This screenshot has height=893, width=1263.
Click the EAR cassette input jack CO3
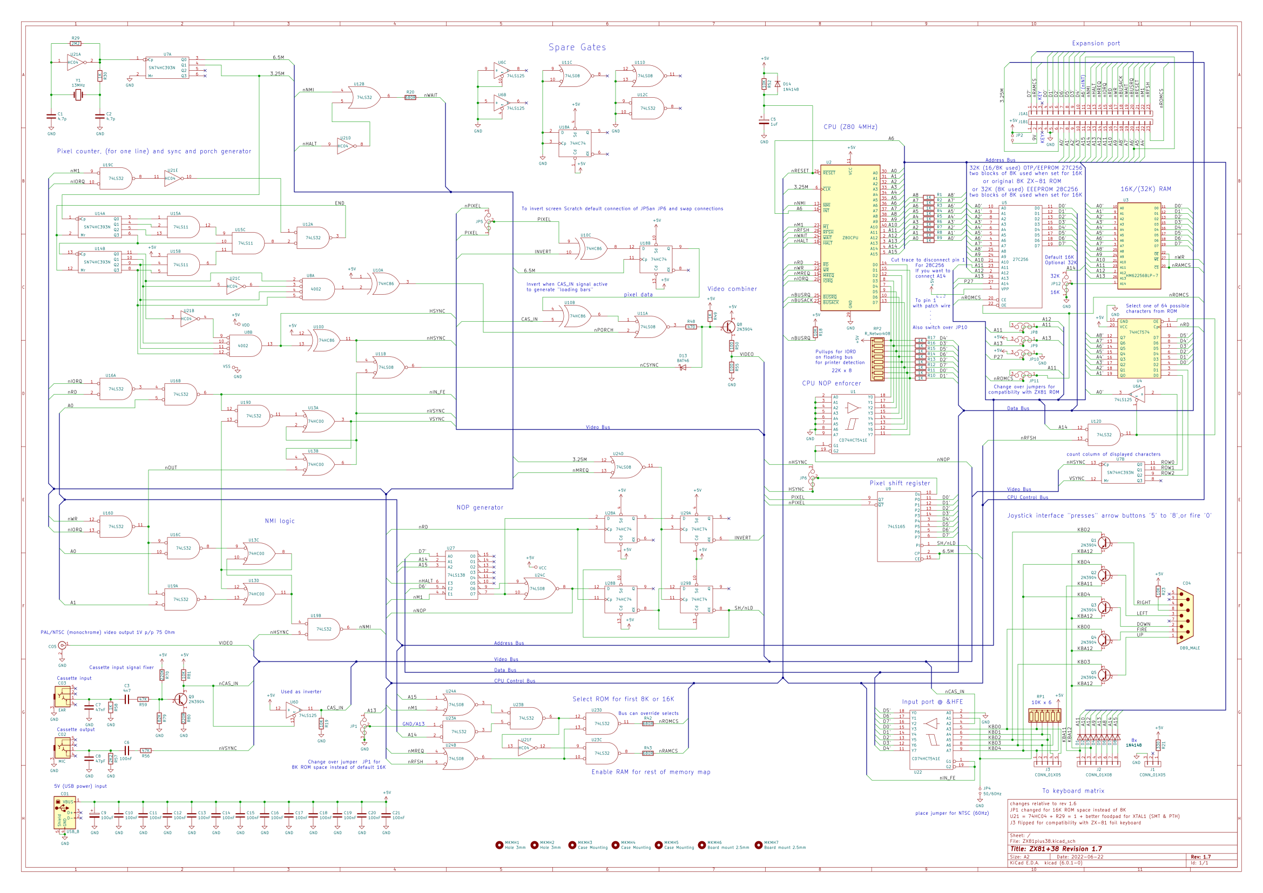point(63,696)
